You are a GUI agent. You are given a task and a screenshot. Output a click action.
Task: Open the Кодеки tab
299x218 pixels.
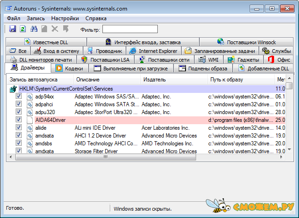70,69
